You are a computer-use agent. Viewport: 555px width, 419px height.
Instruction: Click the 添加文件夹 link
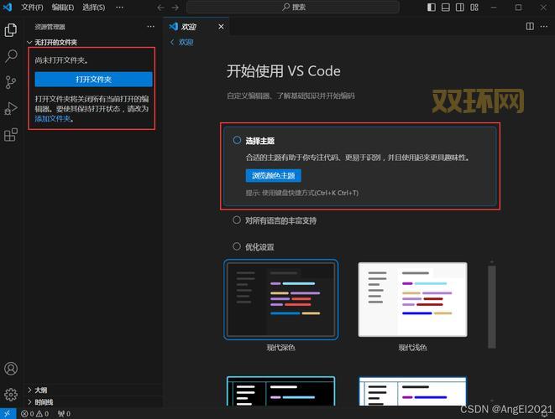53,119
